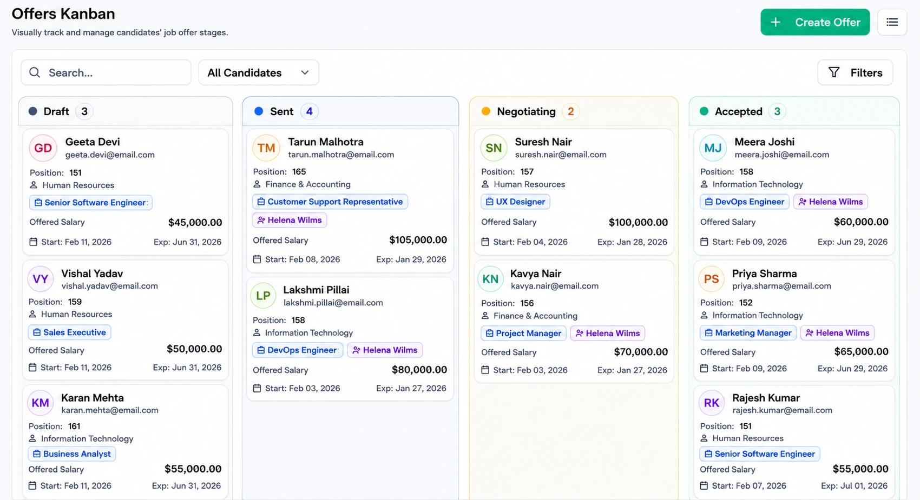Click calendar icon beside Start: Feb 04, 2026
920x500 pixels.
click(x=485, y=242)
